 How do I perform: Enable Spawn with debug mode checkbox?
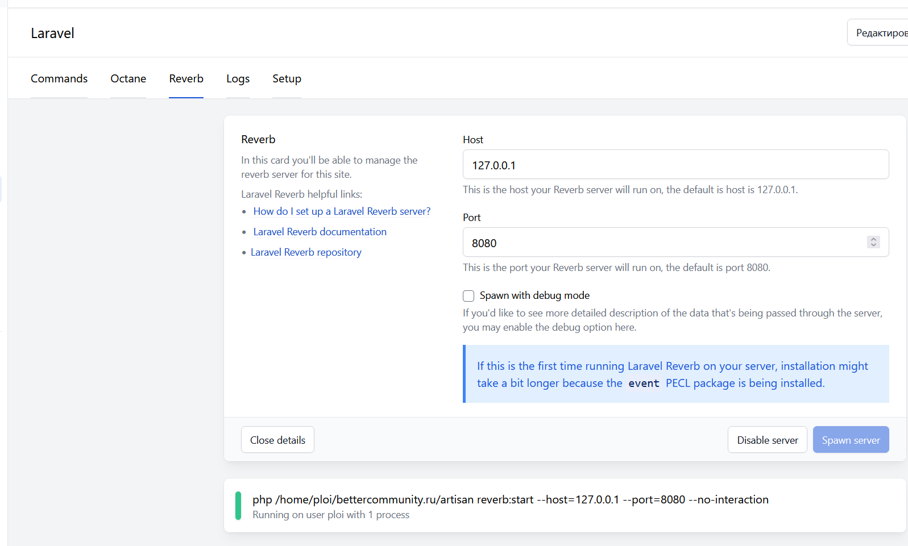tap(468, 296)
